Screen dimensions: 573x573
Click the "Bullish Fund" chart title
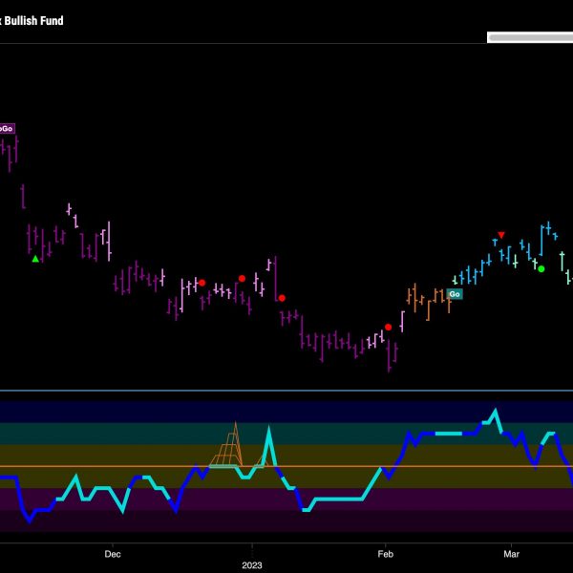click(33, 20)
